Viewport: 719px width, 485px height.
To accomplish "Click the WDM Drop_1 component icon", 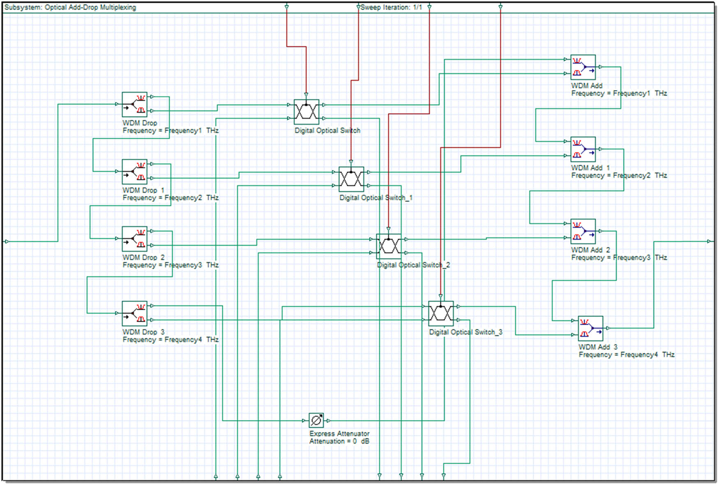I will click(x=134, y=172).
